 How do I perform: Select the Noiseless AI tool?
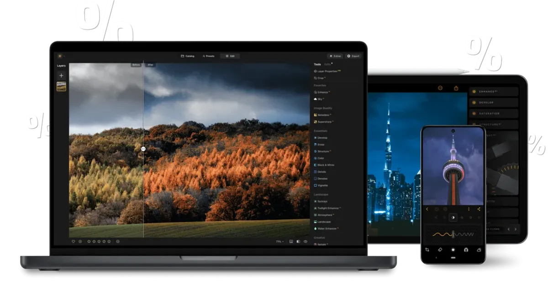pyautogui.click(x=323, y=115)
